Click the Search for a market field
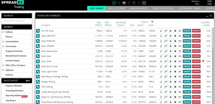 pos(17,21)
